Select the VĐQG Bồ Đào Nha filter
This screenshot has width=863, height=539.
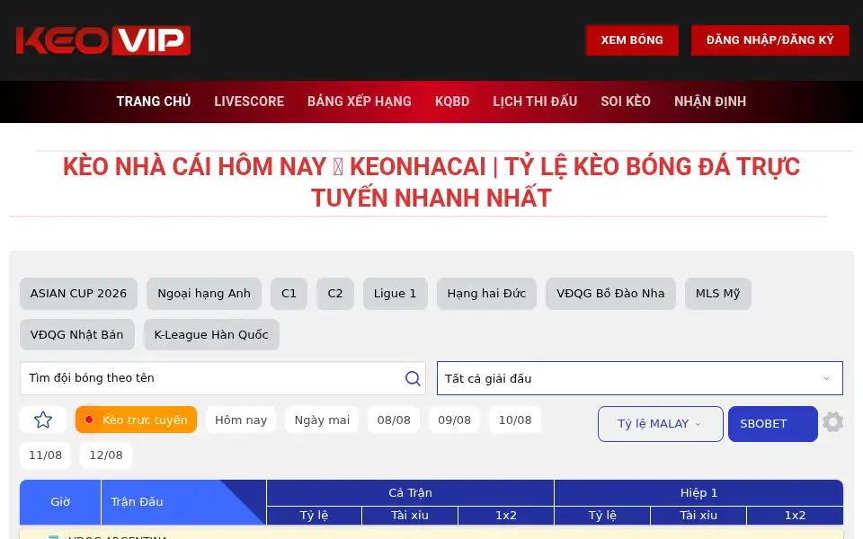pyautogui.click(x=610, y=294)
